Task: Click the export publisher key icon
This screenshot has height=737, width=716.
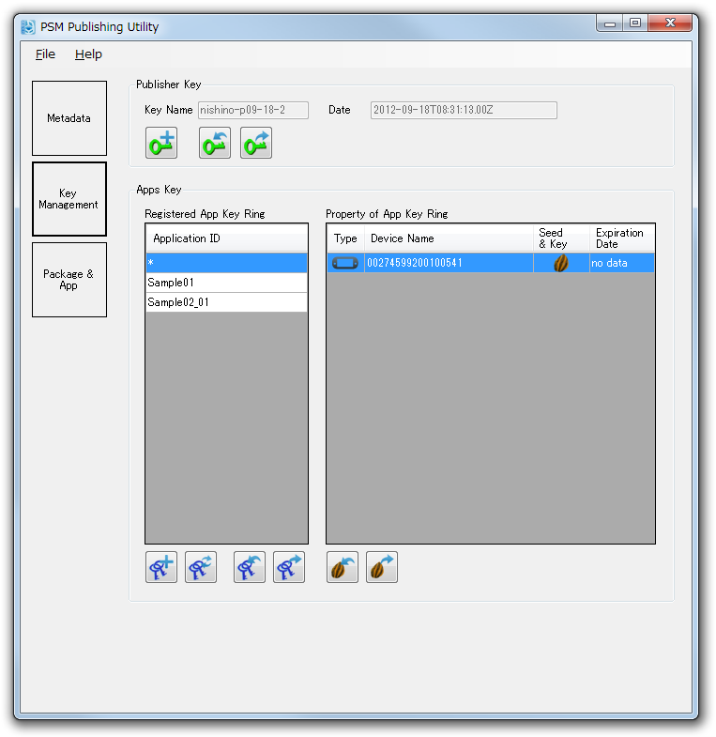Action: (256, 144)
